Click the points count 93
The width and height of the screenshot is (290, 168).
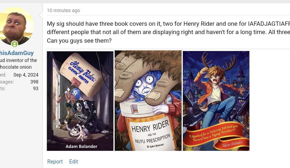pyautogui.click(x=35, y=89)
